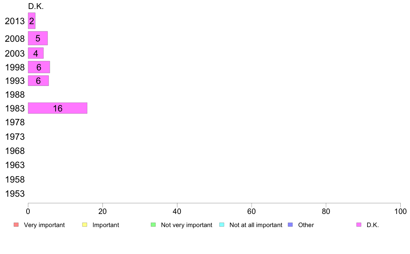Click the D.K. chart title
The width and height of the screenshot is (410, 254).
[x=36, y=6]
